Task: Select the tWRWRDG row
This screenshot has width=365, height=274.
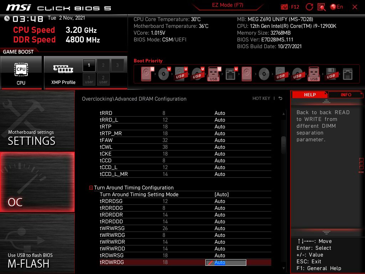Action: coord(185,235)
